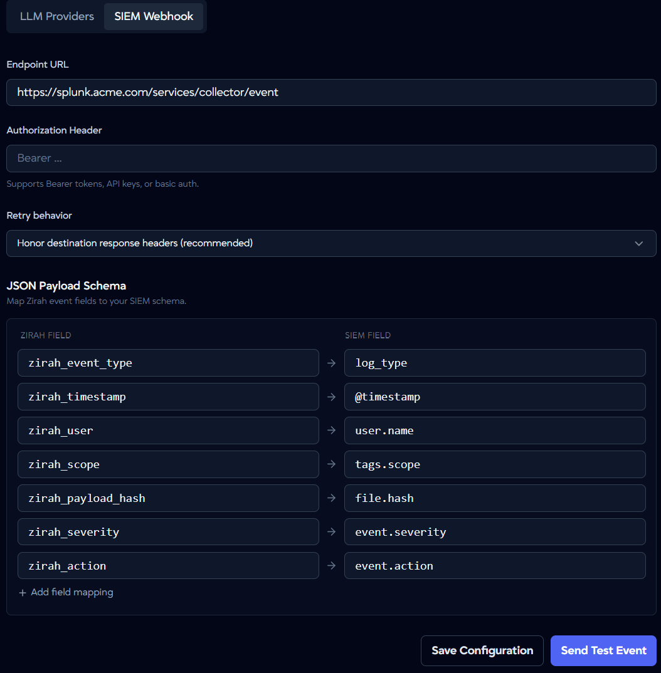Click the Send Test Event button
This screenshot has width=661, height=673.
tap(603, 650)
